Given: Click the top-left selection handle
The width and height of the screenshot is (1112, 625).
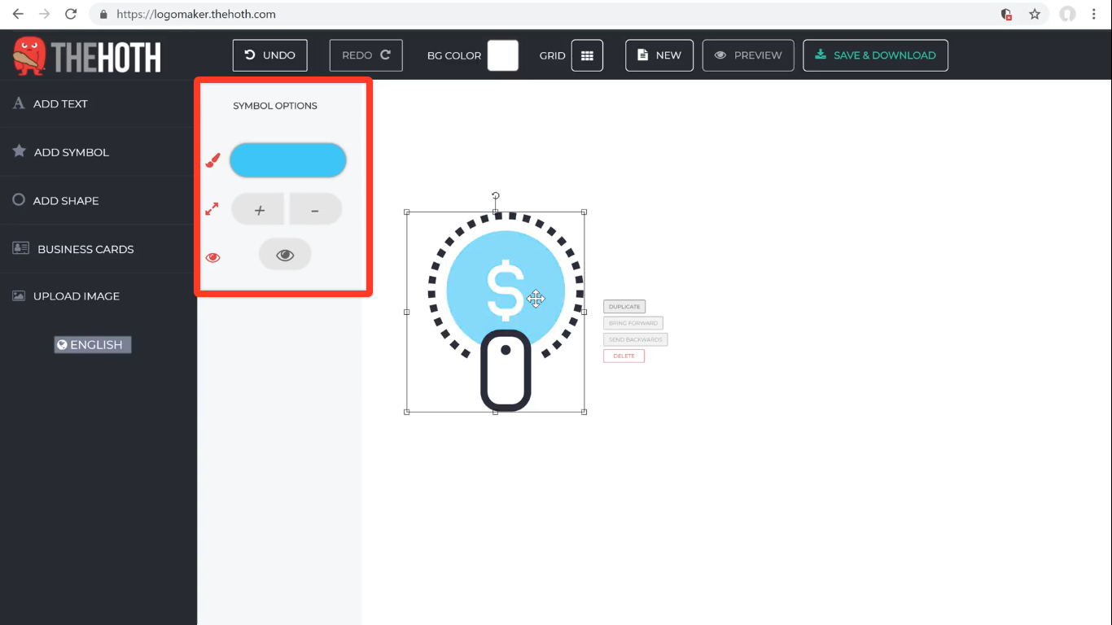Looking at the screenshot, I should pos(407,212).
